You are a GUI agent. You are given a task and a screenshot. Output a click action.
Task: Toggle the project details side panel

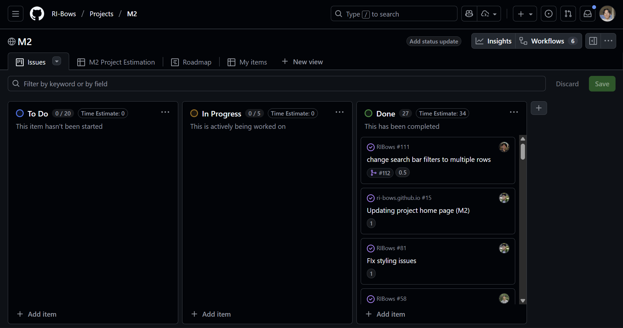coord(593,41)
